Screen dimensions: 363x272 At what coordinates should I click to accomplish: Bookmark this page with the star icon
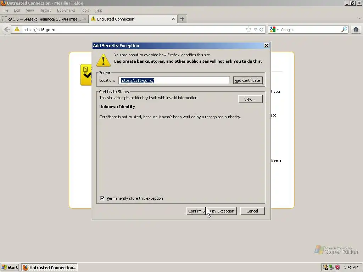point(248,30)
